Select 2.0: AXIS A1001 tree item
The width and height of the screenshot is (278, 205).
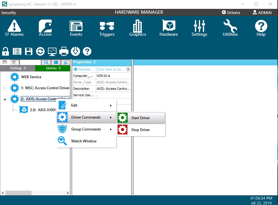click(x=43, y=110)
